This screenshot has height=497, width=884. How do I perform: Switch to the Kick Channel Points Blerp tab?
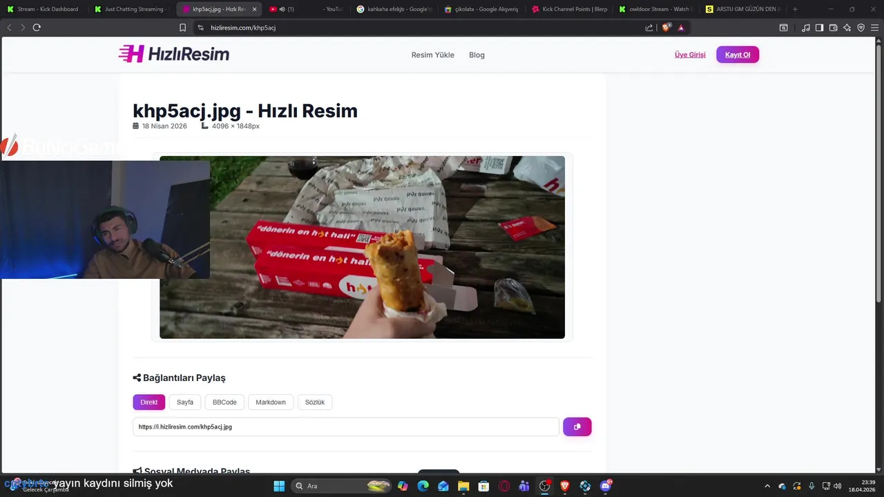pos(570,9)
